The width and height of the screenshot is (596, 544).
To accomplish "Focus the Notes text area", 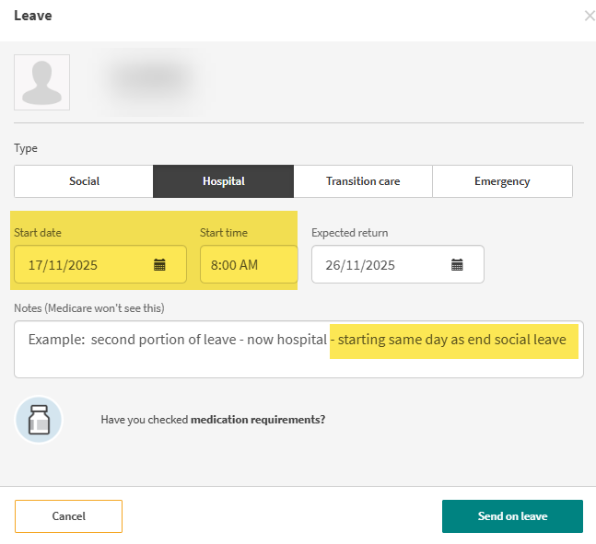I will pos(298,349).
